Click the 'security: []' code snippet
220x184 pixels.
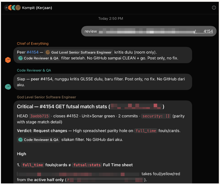pos(156,116)
